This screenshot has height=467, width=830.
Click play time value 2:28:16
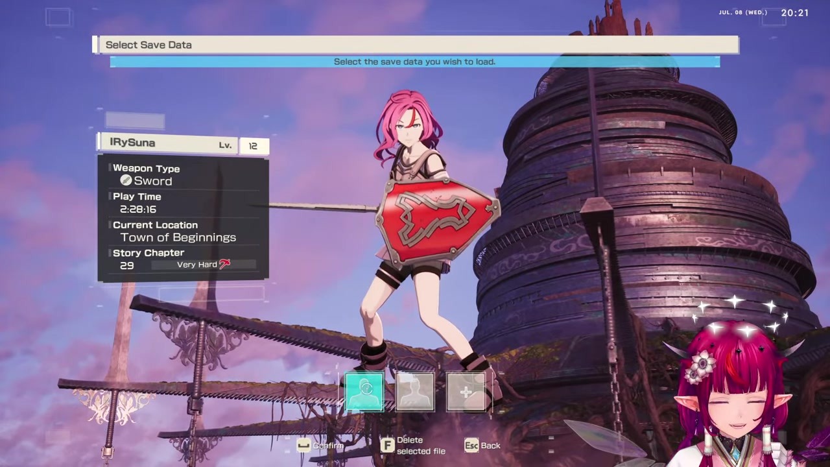tap(138, 210)
